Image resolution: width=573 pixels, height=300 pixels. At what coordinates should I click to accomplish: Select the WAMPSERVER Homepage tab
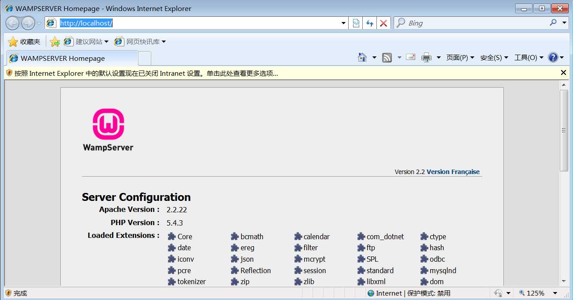tap(72, 58)
